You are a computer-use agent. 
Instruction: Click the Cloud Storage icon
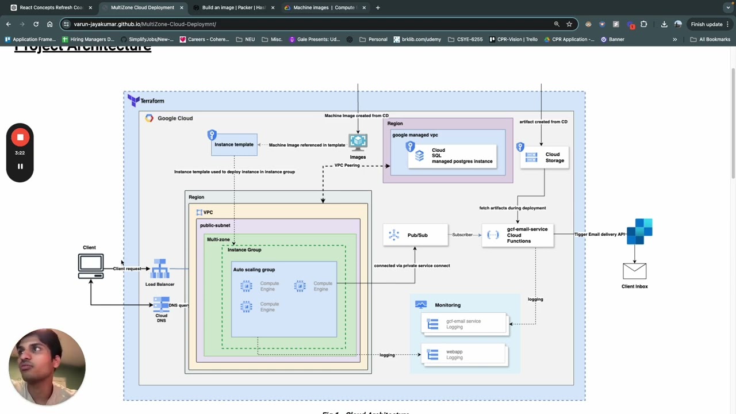531,157
